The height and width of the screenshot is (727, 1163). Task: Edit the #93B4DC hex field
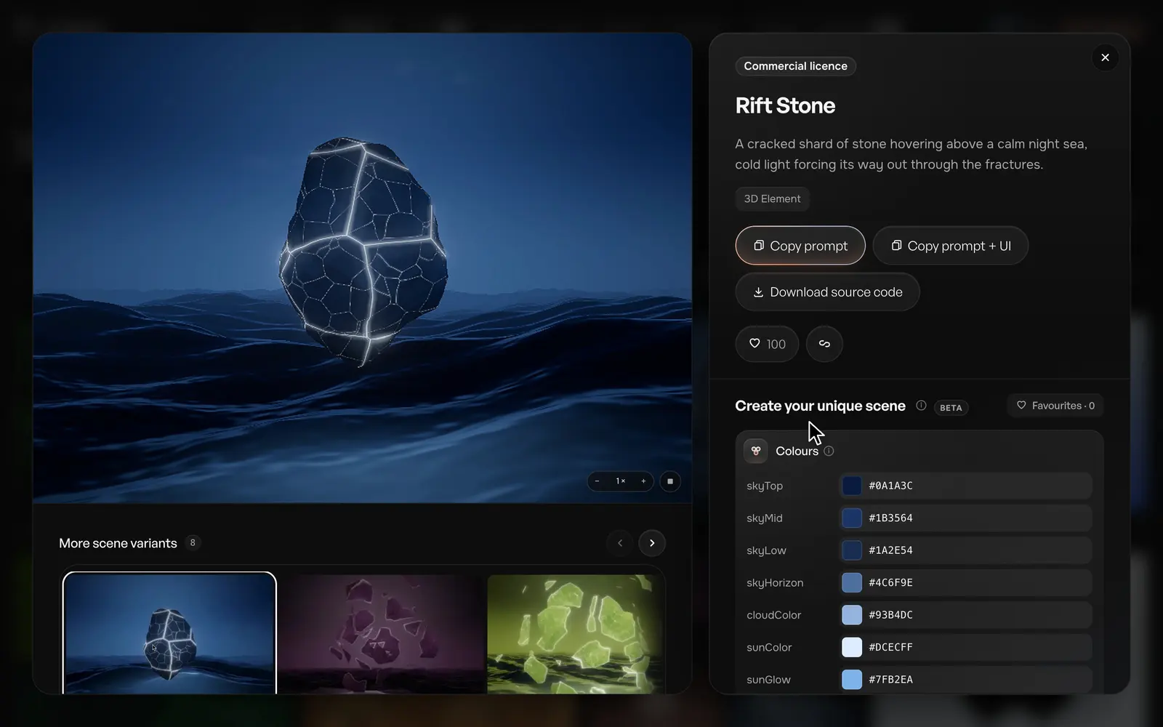click(x=965, y=615)
